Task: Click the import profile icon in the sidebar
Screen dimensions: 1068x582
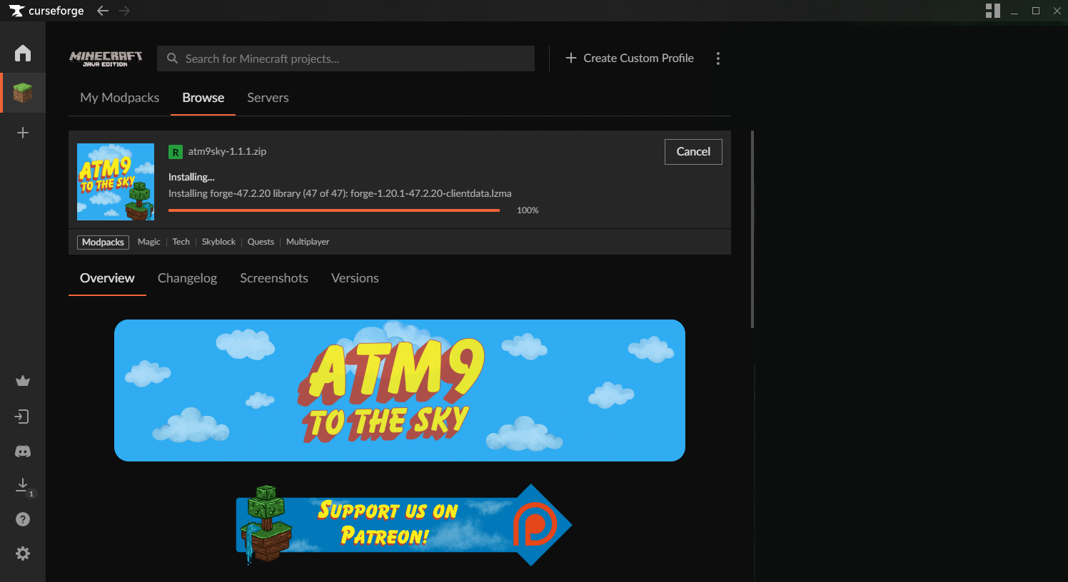Action: [x=22, y=416]
